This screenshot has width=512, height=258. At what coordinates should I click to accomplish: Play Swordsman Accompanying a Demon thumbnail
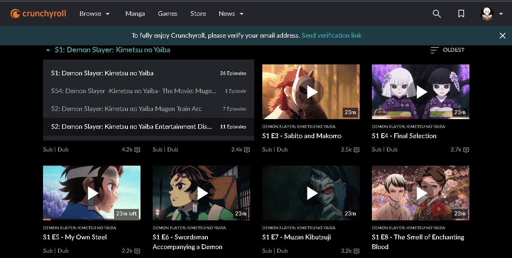201,193
